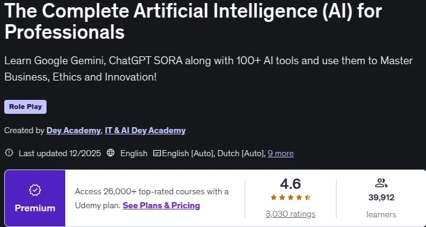Click the Last updated 12/2025 text
Screen dimensions: 426x227
coord(60,154)
